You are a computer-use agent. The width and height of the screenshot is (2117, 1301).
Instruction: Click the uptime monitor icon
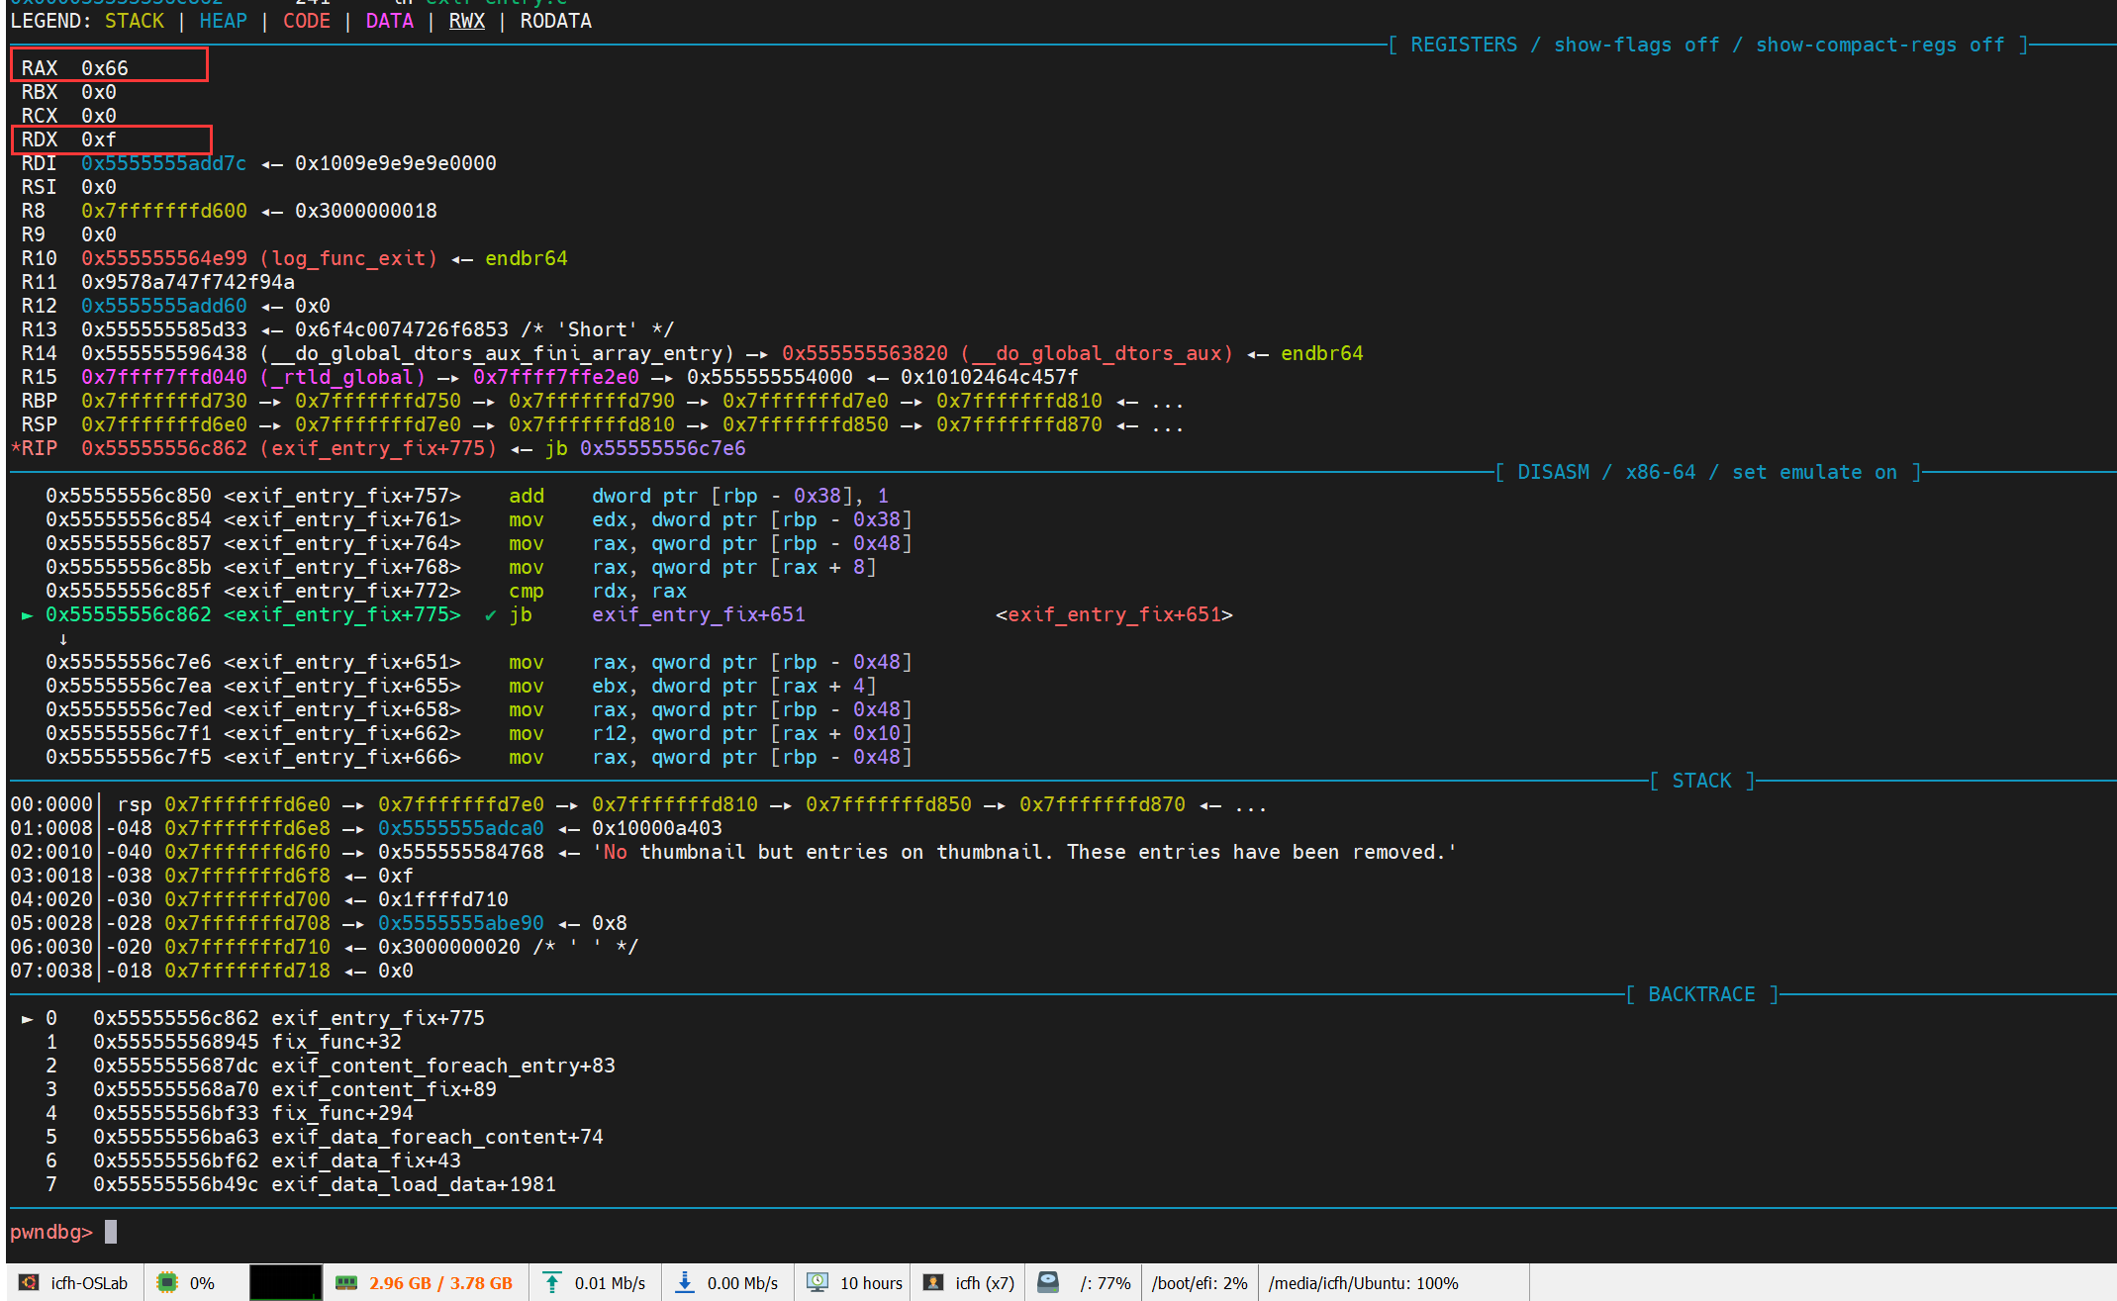pos(818,1282)
